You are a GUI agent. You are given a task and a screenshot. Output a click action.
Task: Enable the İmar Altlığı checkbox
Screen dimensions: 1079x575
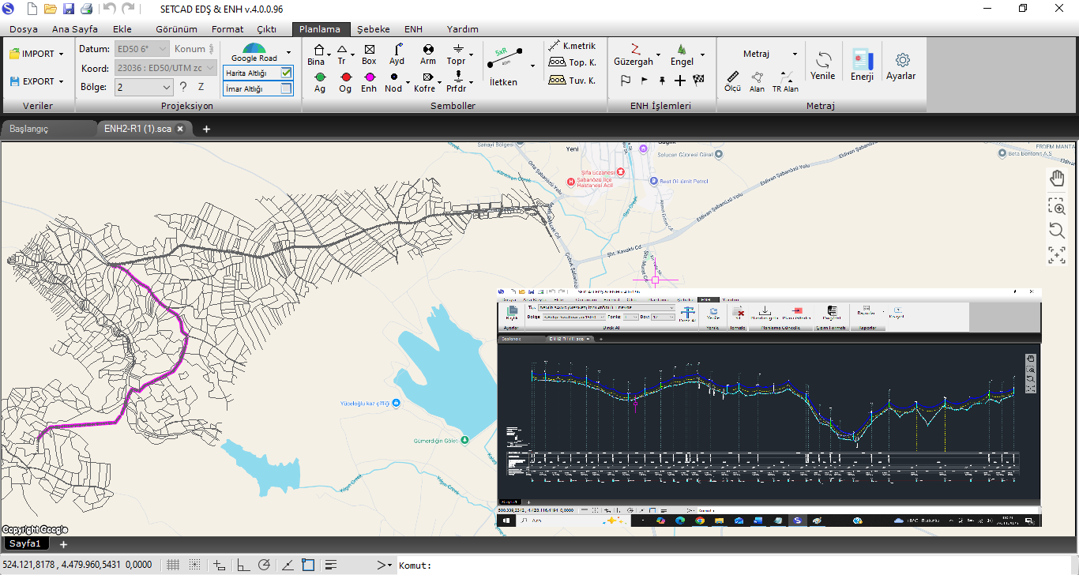point(286,89)
